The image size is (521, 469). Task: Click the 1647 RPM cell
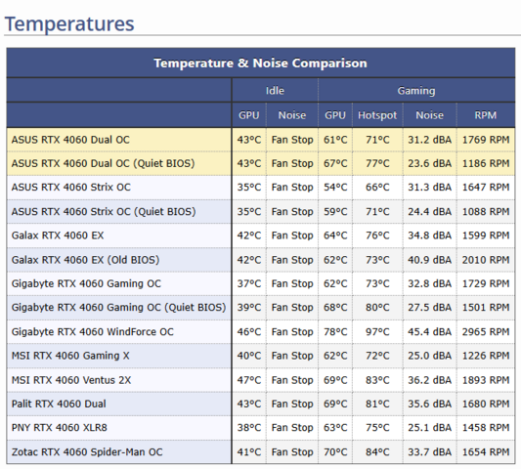click(486, 188)
